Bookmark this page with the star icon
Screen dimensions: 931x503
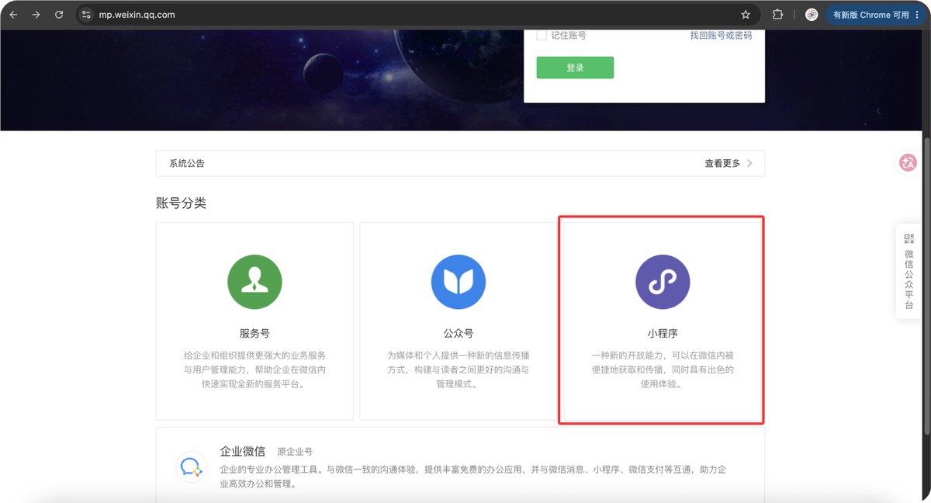(746, 15)
